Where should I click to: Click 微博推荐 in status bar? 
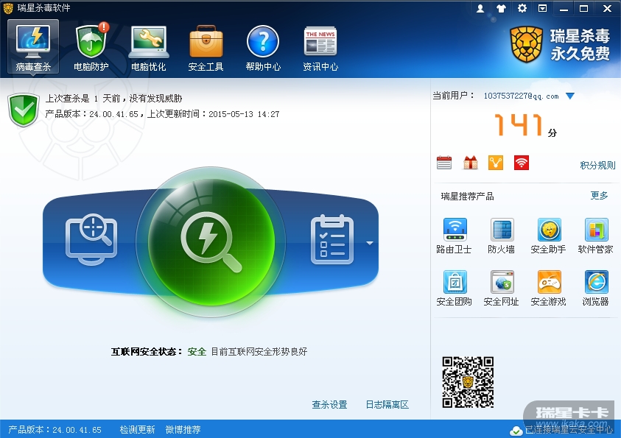(x=183, y=430)
